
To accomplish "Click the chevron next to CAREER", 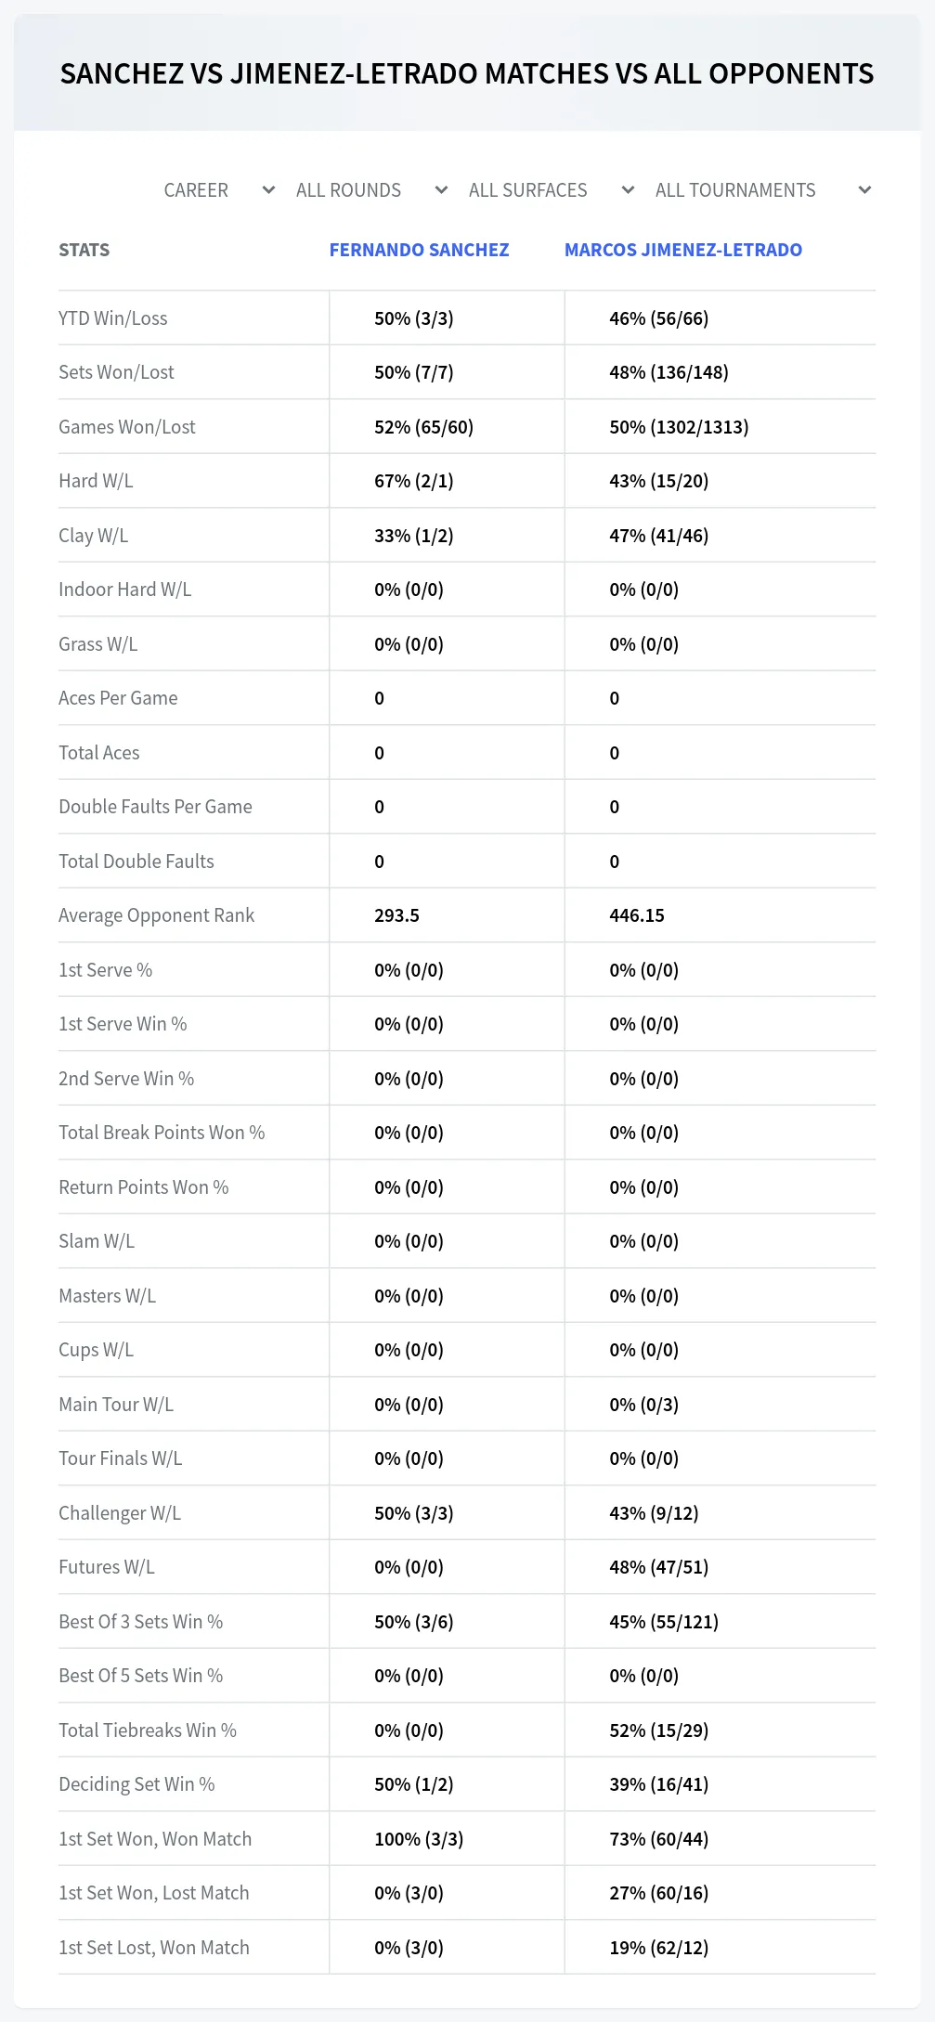I will click(x=268, y=190).
